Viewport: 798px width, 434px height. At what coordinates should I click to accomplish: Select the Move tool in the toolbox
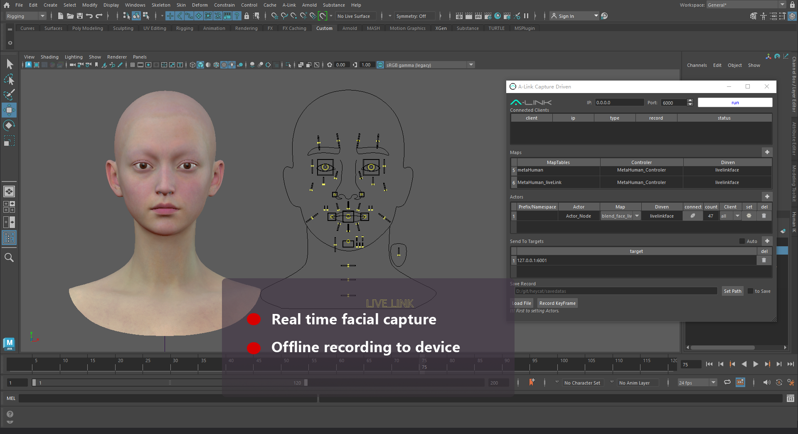(9, 110)
